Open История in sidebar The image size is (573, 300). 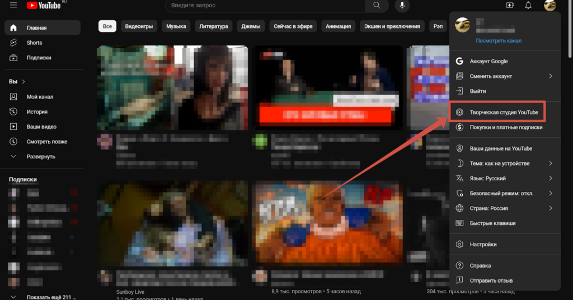(x=43, y=112)
